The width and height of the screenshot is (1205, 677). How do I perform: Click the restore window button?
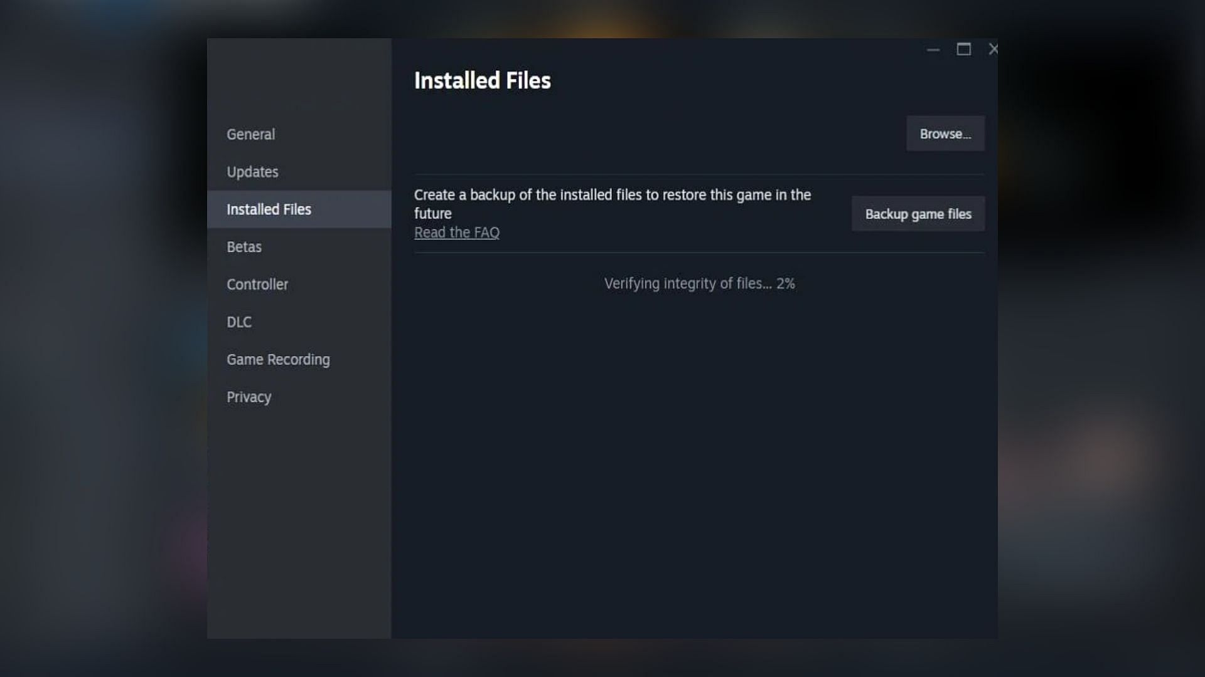(963, 48)
